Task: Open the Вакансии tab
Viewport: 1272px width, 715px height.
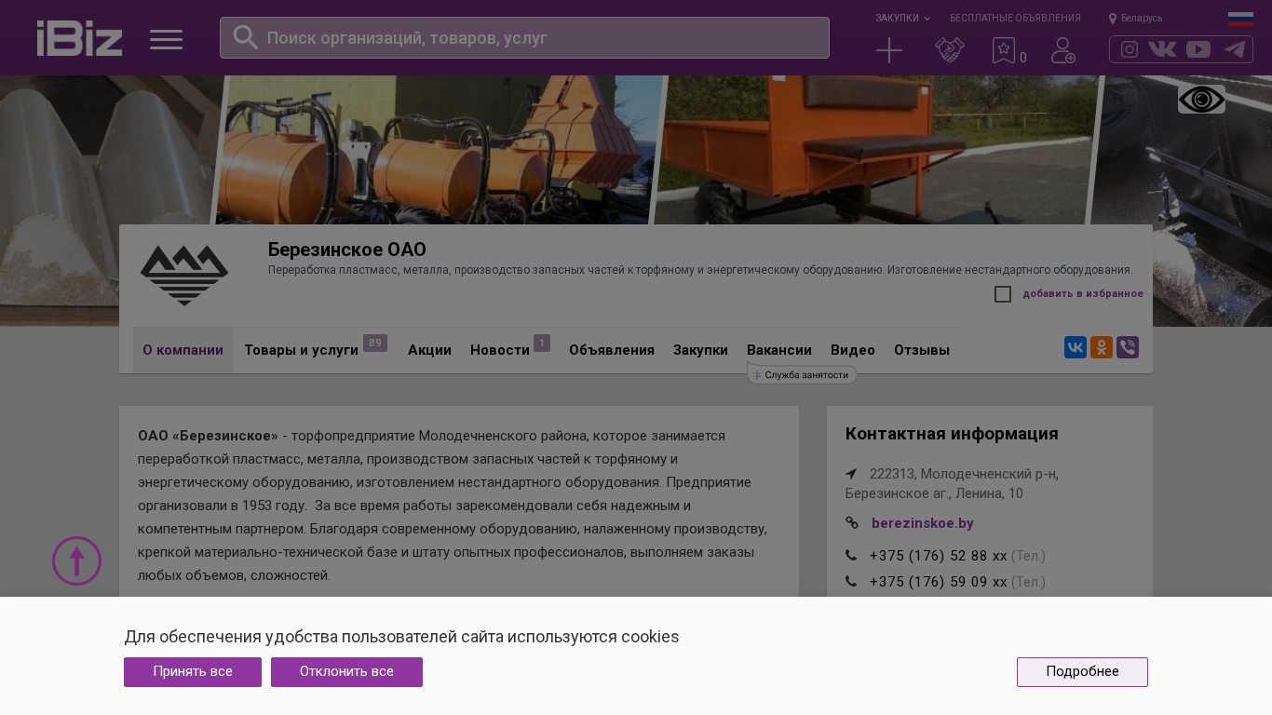Action: coord(779,350)
